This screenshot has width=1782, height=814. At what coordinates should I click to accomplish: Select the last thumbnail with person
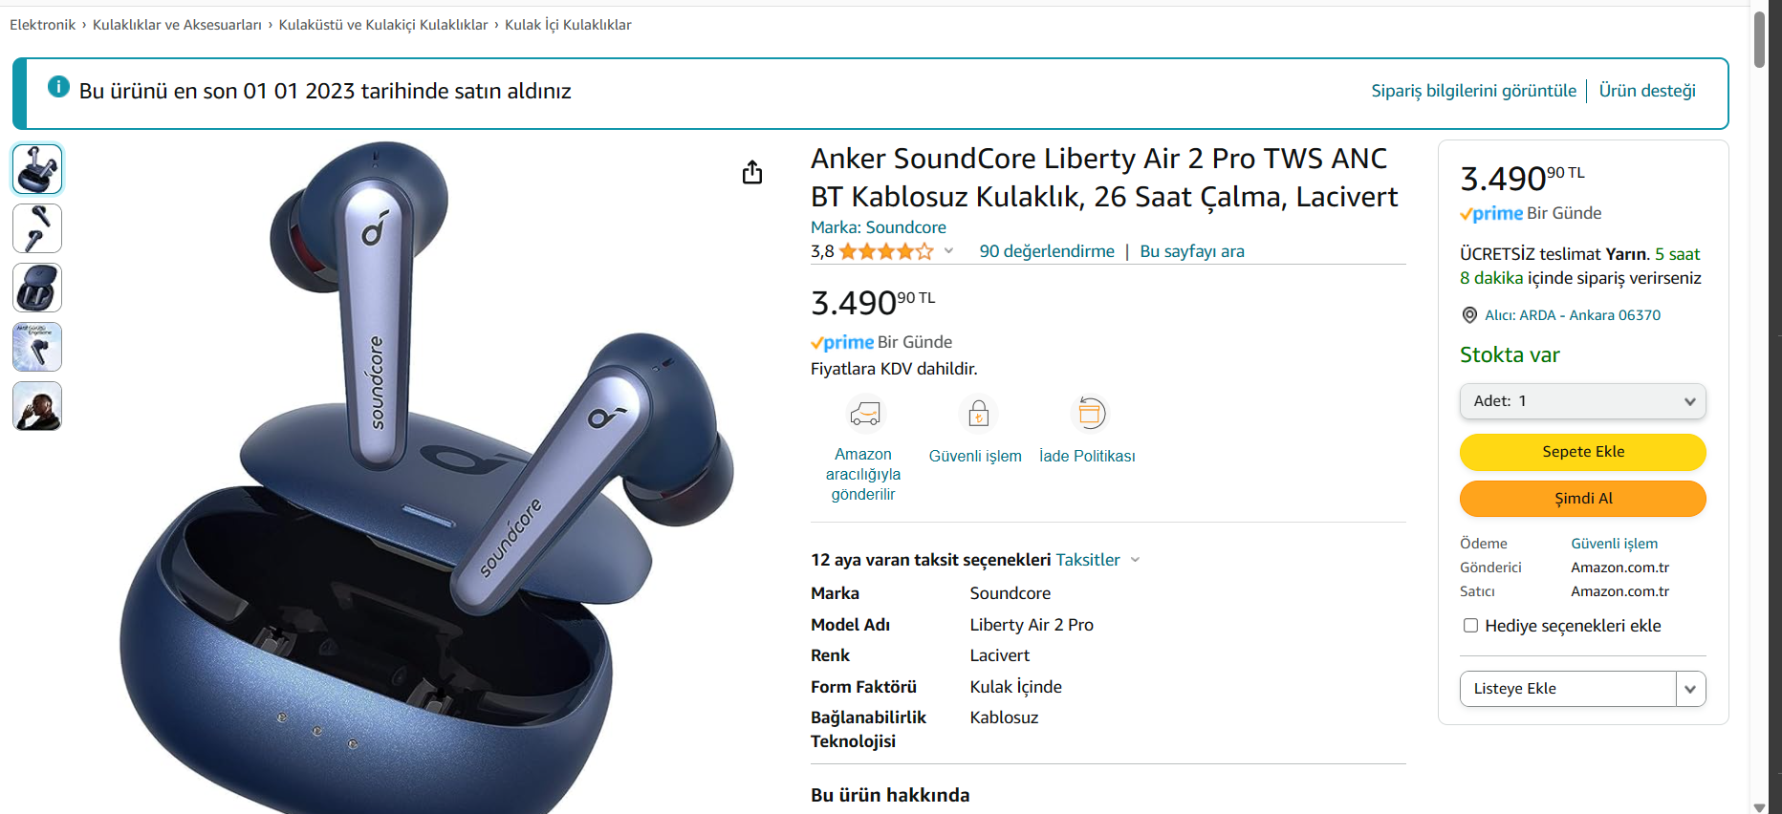37,406
